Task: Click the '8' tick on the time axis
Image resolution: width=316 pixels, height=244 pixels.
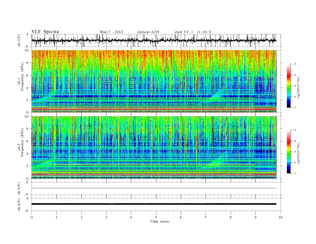Action: (x=231, y=217)
